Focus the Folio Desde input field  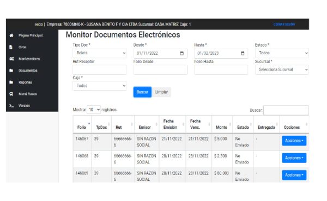click(x=160, y=70)
